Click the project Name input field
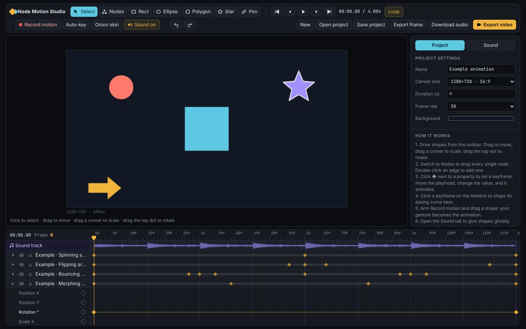 click(481, 69)
